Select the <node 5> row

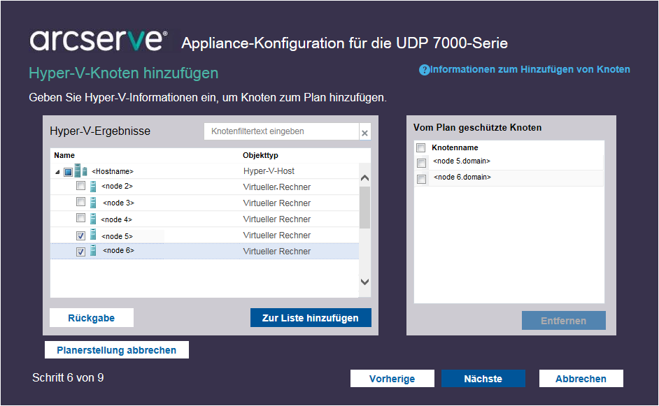coord(205,235)
